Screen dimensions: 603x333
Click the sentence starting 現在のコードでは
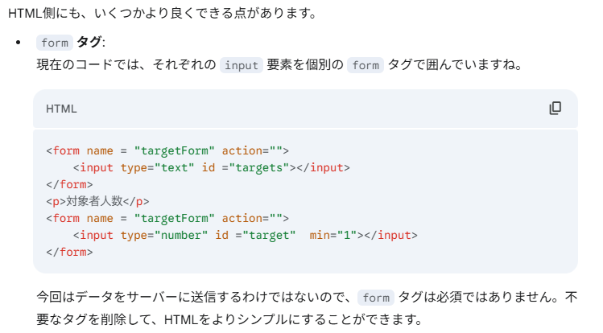click(125, 65)
